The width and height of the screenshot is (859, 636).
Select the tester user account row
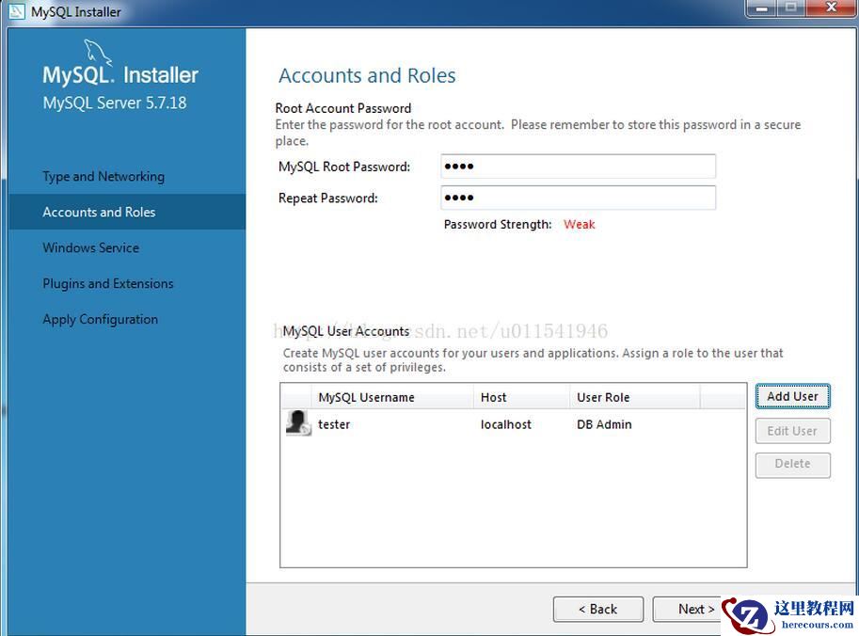[470, 423]
